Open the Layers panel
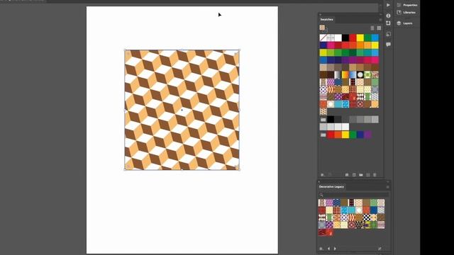 (404, 23)
